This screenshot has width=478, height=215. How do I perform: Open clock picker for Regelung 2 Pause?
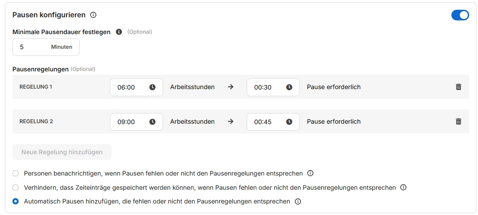pos(289,122)
